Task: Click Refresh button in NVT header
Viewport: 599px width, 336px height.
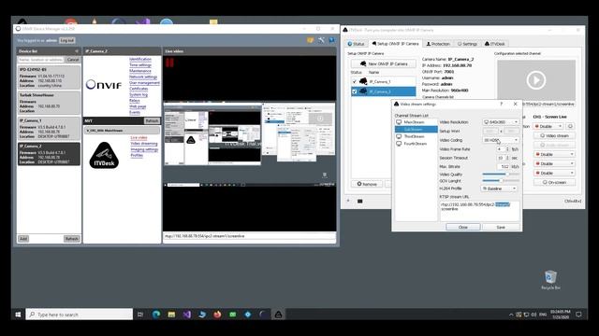Action: point(152,121)
